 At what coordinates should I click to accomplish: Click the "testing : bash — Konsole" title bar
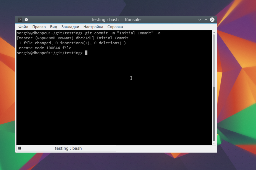click(x=116, y=20)
